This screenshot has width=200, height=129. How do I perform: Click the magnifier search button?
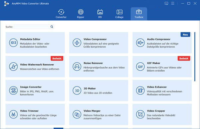(x=52, y=27)
